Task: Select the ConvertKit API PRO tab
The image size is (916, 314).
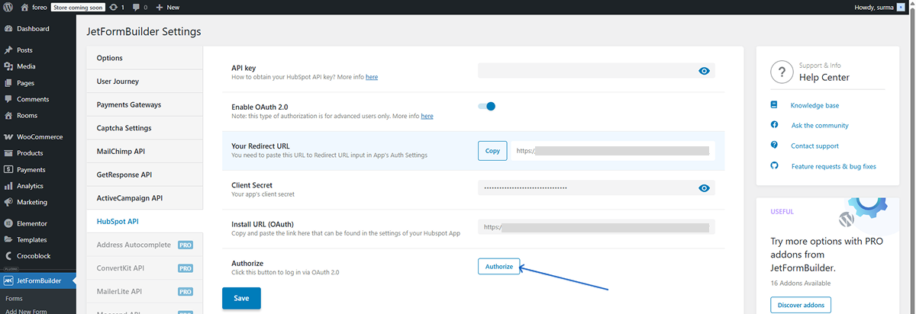Action: 145,268
